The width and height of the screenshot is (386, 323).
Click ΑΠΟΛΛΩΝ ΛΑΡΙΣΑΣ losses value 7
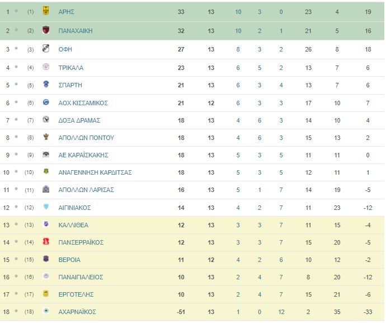coord(281,190)
